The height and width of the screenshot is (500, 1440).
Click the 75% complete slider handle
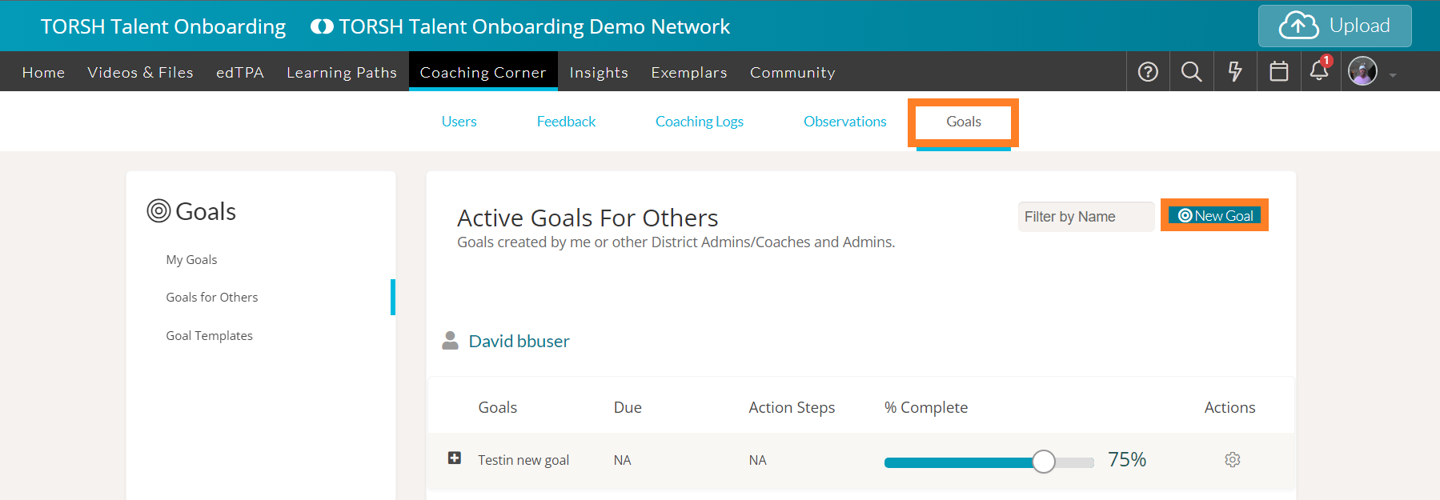1043,462
